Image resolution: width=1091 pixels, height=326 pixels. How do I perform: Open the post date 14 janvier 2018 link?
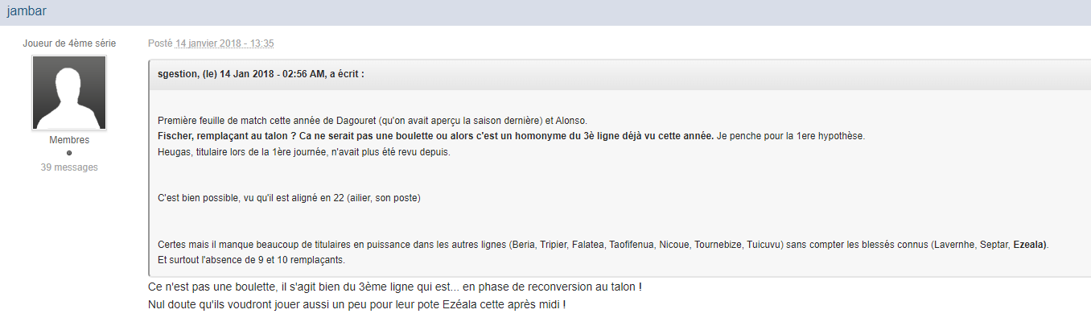pos(225,43)
